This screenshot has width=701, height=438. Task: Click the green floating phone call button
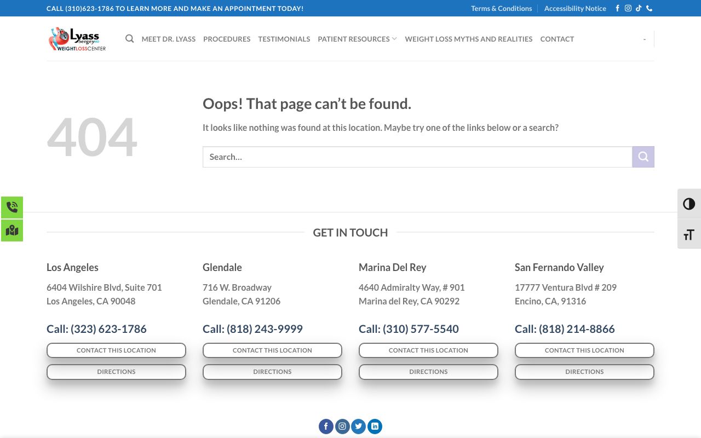pos(12,208)
